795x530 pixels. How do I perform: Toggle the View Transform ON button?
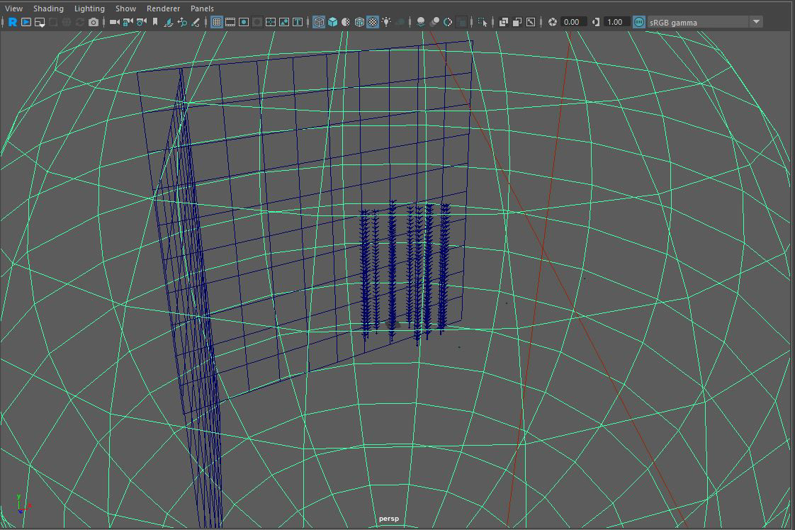[639, 22]
